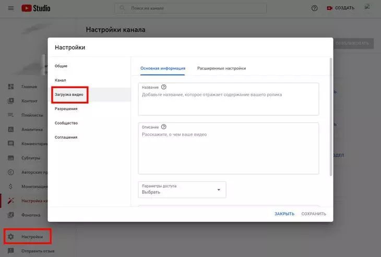The height and width of the screenshot is (257, 381).
Task: Click the Название text field
Action: point(228,103)
